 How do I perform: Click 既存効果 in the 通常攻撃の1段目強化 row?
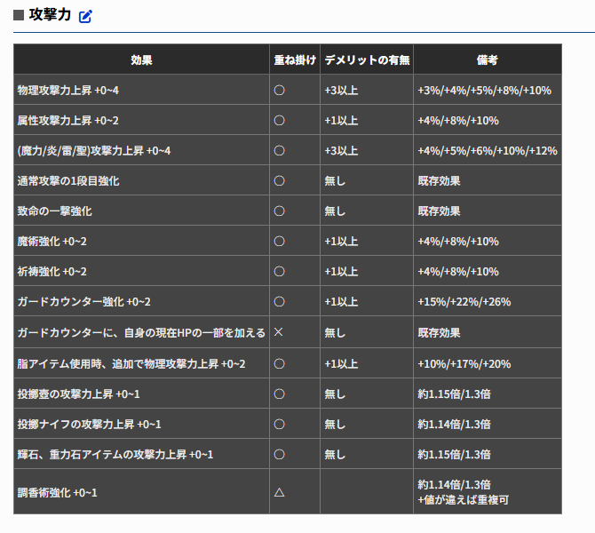click(439, 180)
